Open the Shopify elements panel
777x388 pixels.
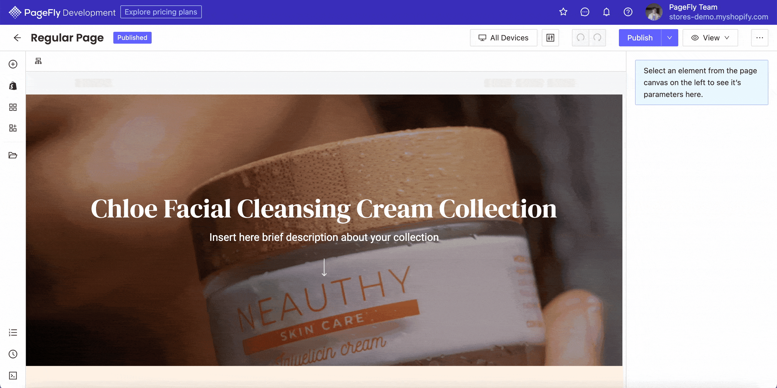(13, 86)
